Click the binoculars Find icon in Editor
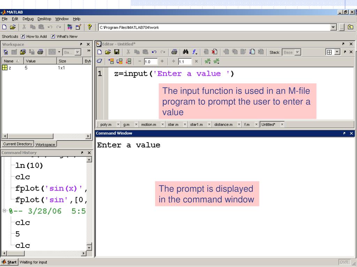Screen dimensions: 357x267 tap(185, 52)
